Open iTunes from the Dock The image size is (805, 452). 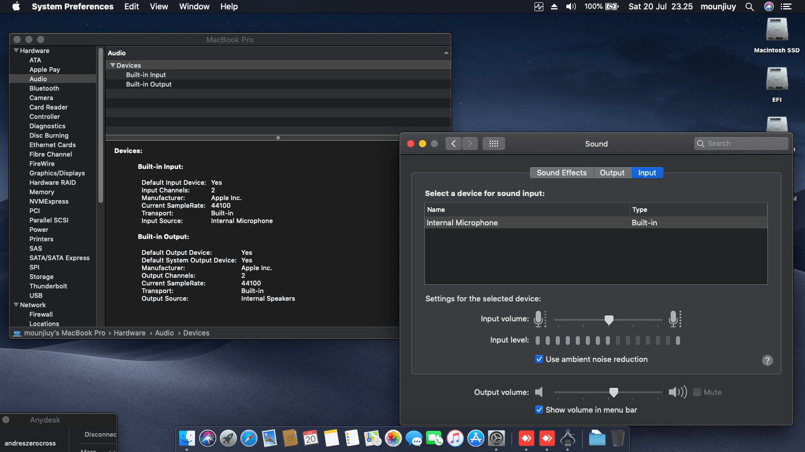coord(455,438)
